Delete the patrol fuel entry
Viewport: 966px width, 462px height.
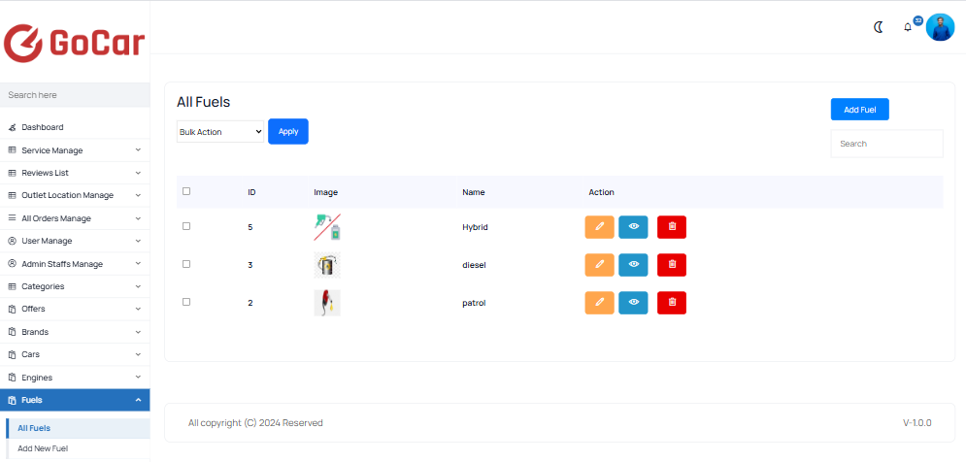pos(672,303)
